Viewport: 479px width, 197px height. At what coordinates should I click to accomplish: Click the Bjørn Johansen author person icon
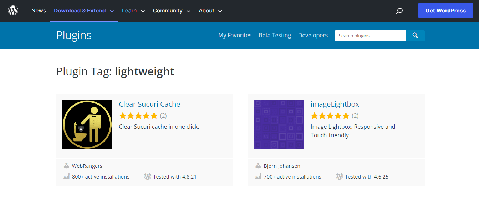pyautogui.click(x=258, y=166)
